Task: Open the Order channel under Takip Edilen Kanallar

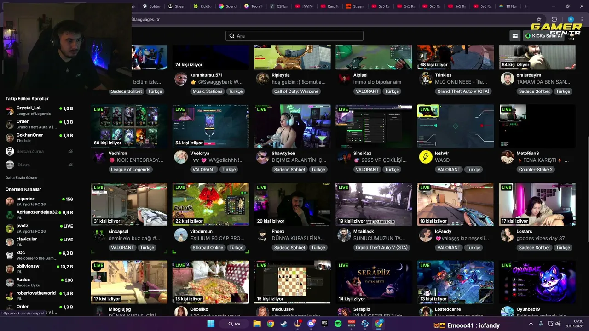Action: click(39, 124)
